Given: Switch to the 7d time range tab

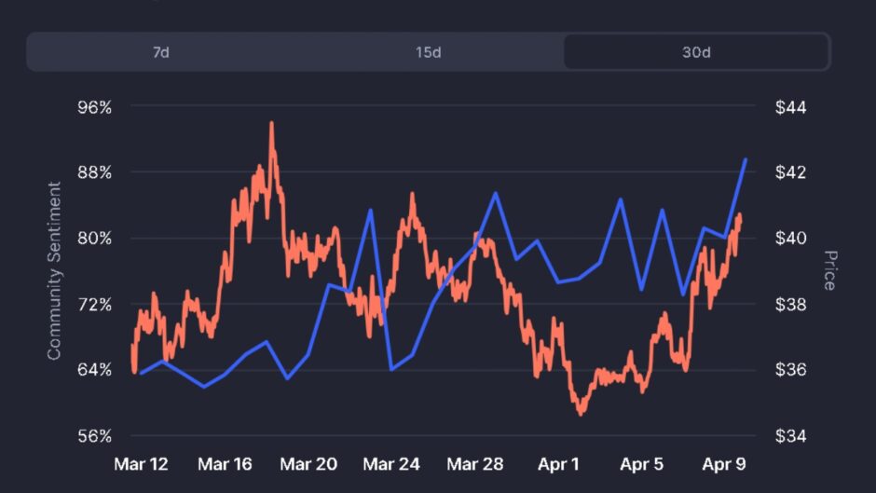Looking at the screenshot, I should click(161, 52).
